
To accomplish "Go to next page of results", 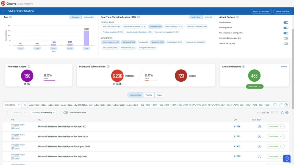I will (x=277, y=113).
